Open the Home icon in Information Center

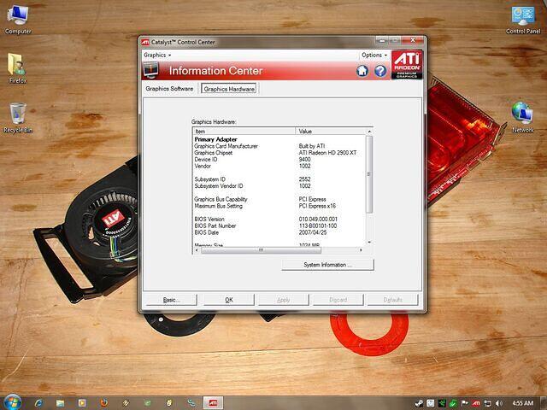click(362, 71)
